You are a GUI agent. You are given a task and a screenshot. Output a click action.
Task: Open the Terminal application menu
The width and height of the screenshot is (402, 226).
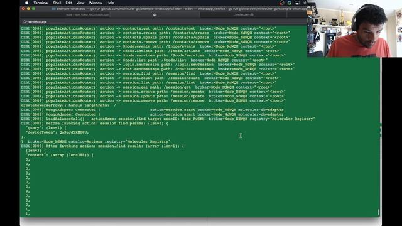41,3
